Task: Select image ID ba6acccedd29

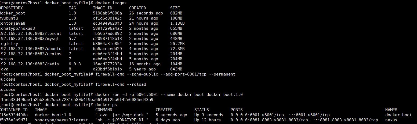Action: click(x=107, y=49)
